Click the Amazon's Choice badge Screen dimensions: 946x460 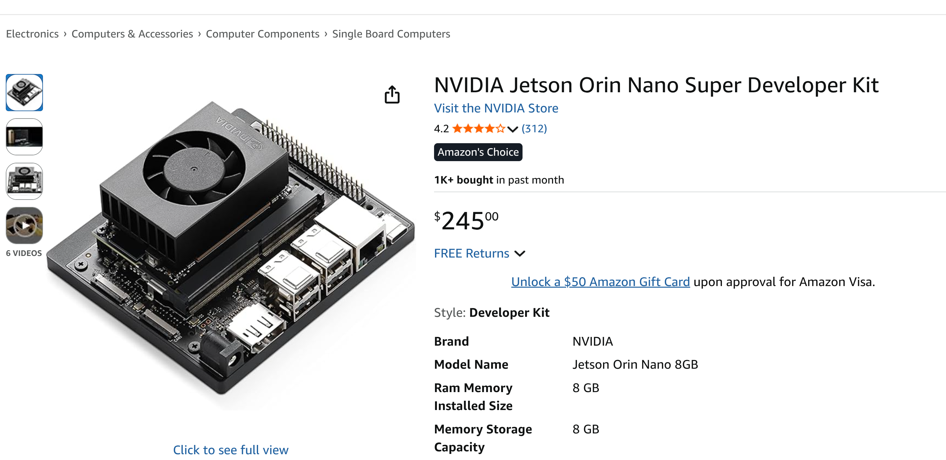(478, 152)
